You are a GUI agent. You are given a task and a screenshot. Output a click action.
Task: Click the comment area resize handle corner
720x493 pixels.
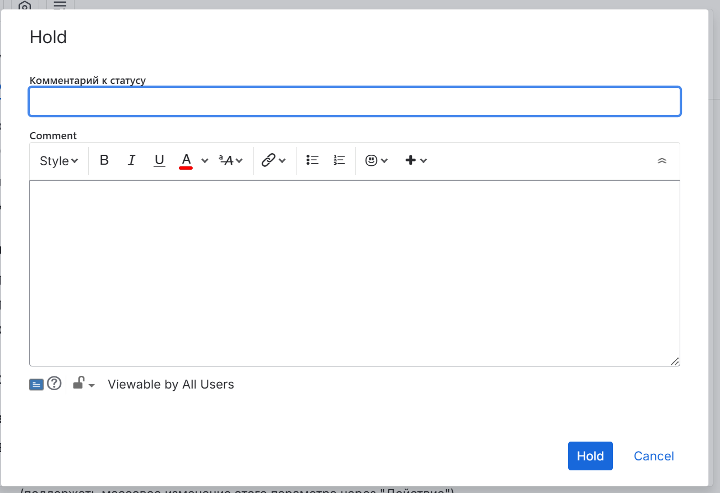(675, 361)
